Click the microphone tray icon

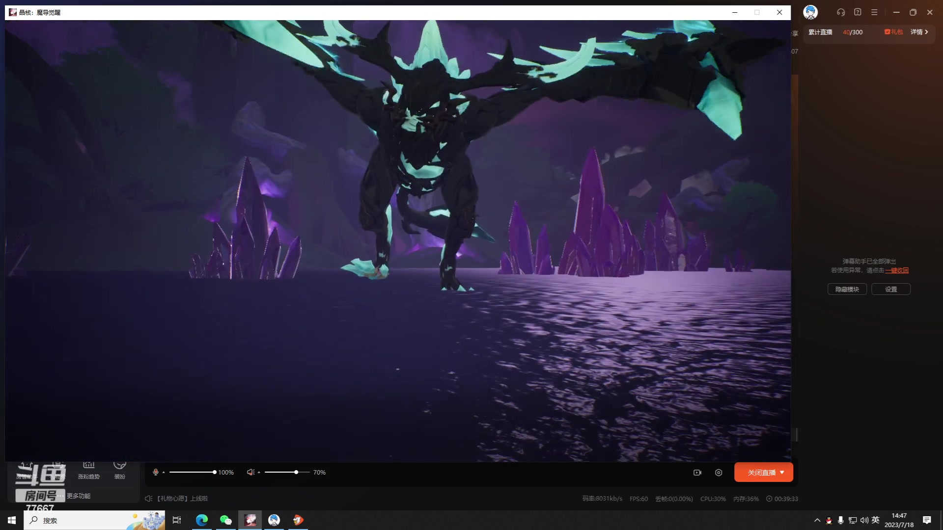coord(841,520)
